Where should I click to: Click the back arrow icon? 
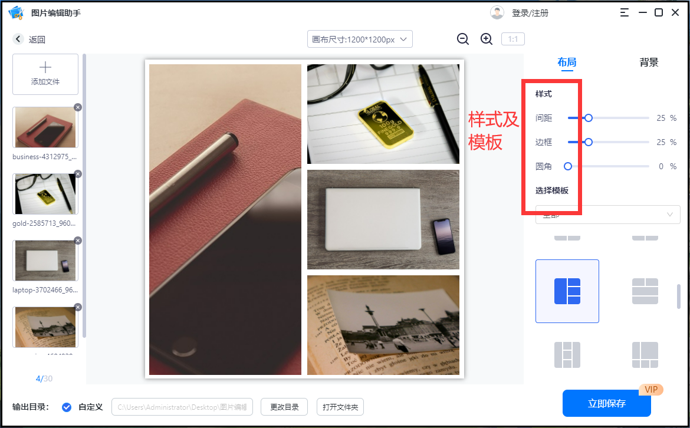pos(18,39)
